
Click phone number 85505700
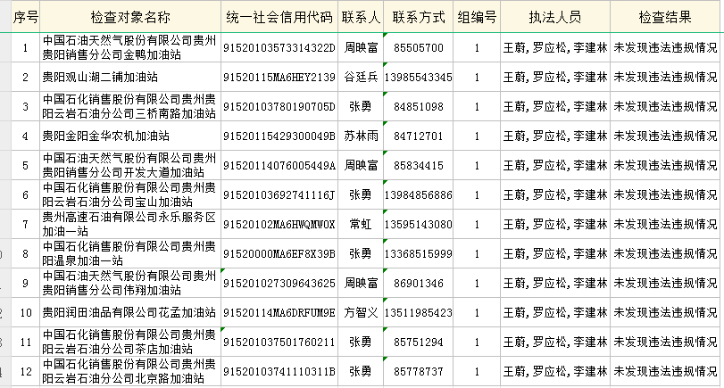coord(419,47)
